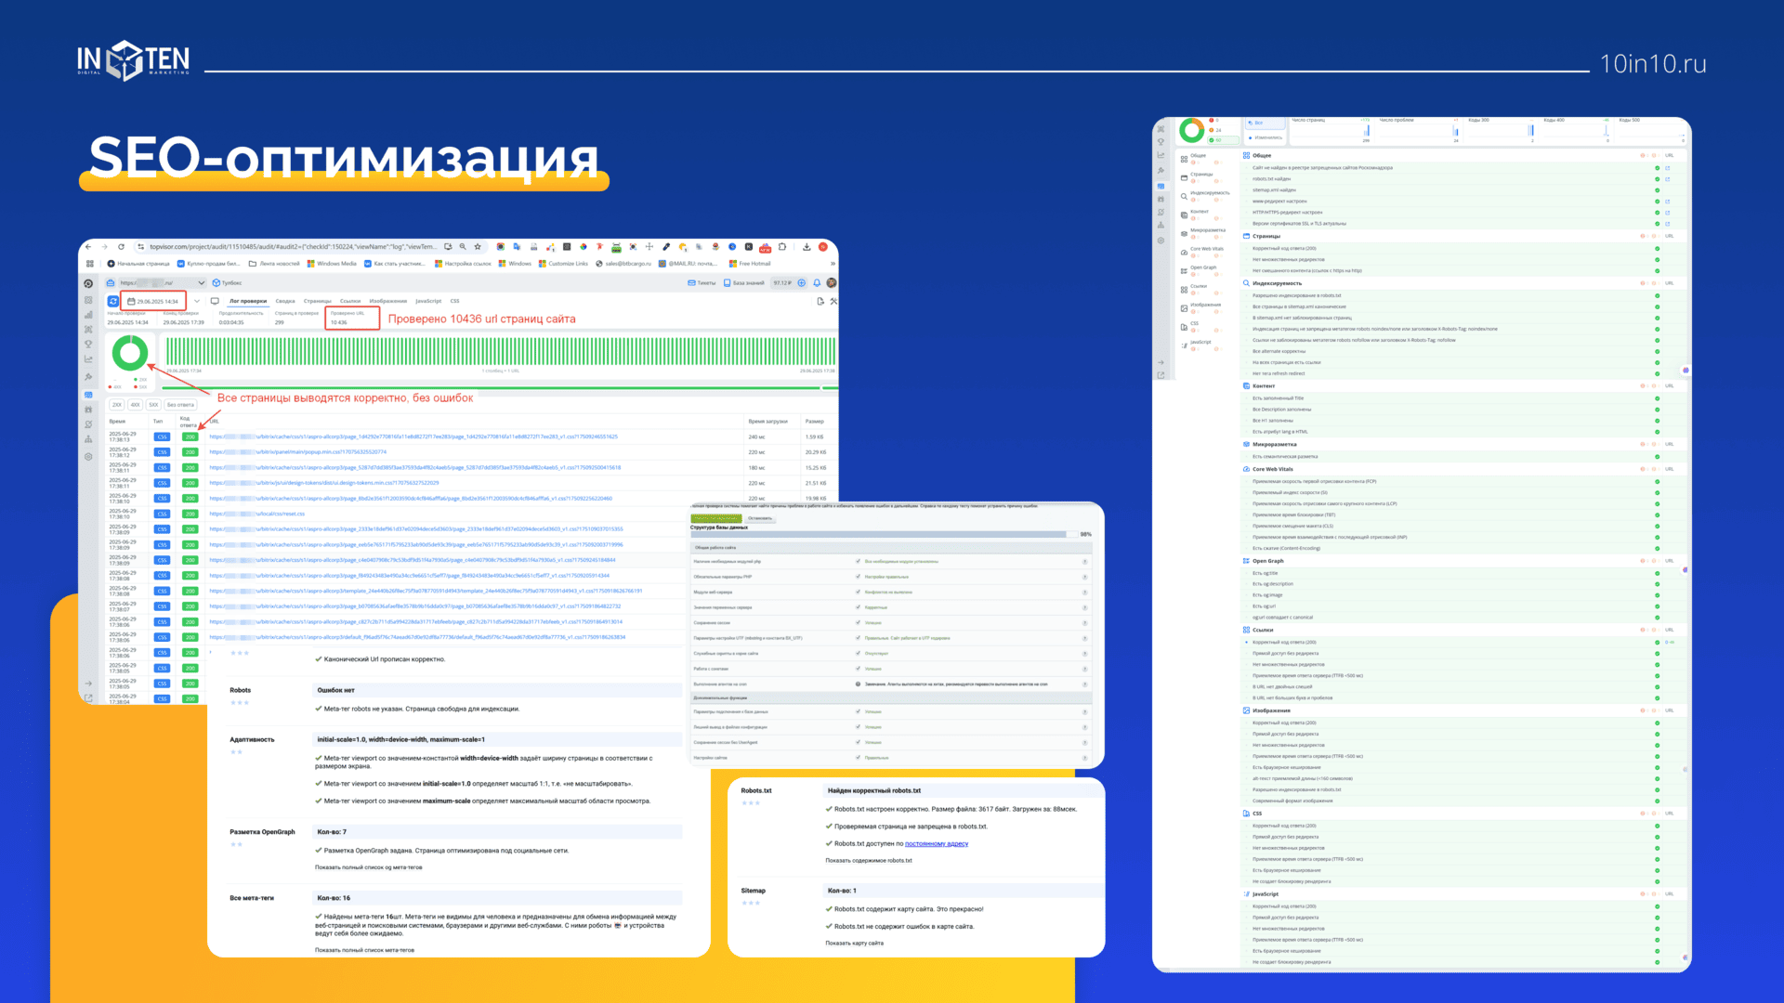Open the Изображения category in right sidebar

point(1205,305)
